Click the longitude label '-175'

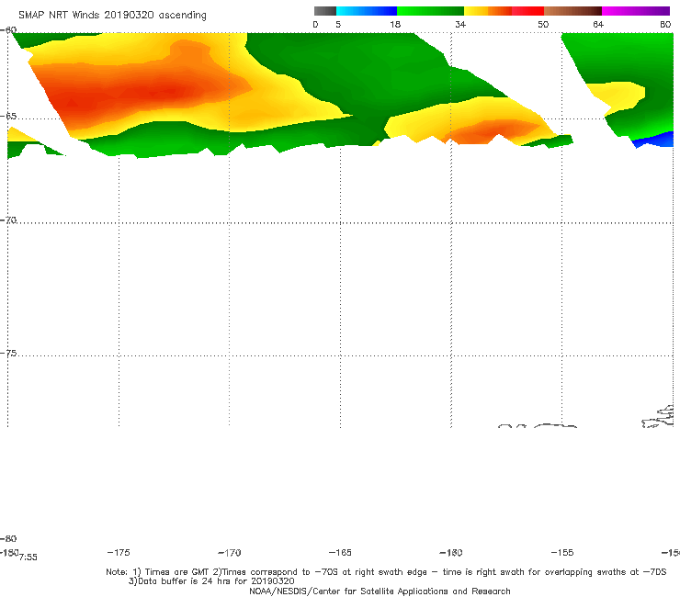119,552
